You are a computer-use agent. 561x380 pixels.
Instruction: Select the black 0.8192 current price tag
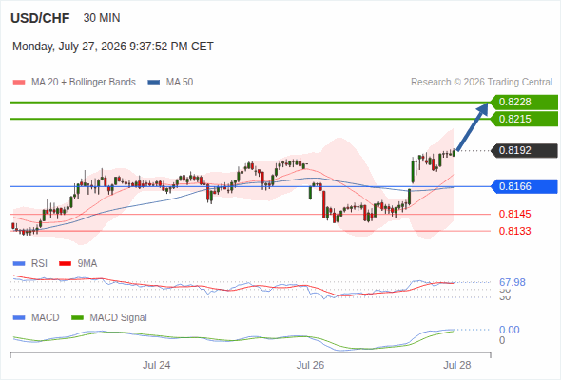point(524,150)
